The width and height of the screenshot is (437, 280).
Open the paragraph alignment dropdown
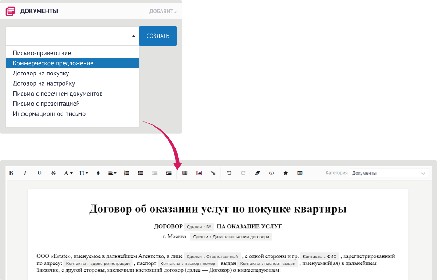tap(112, 173)
